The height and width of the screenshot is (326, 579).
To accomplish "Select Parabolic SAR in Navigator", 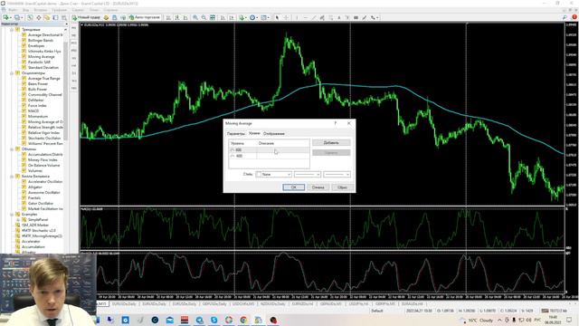I will (x=39, y=62).
